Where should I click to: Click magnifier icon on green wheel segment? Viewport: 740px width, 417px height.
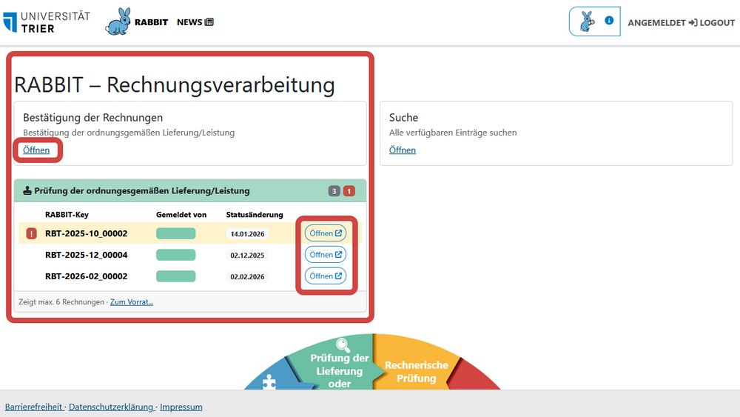(x=343, y=344)
